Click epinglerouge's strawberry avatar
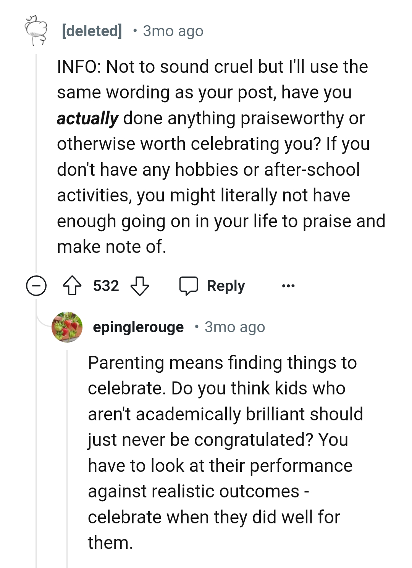 67,327
